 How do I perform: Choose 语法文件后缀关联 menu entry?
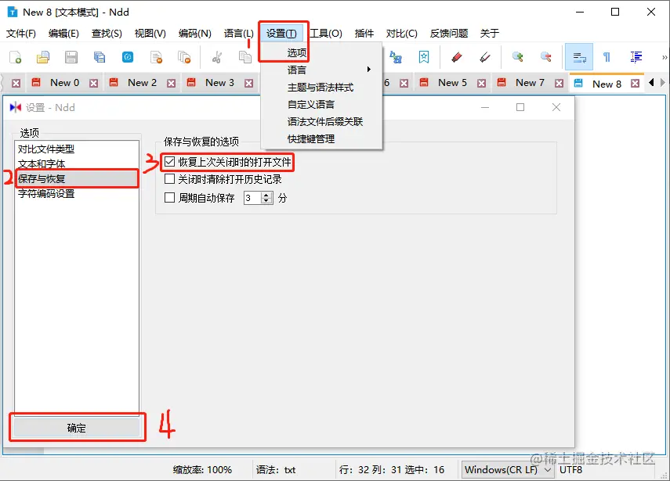[321, 121]
